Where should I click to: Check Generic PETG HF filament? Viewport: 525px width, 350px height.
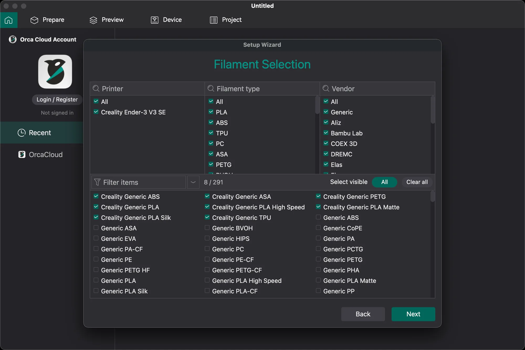tap(96, 270)
